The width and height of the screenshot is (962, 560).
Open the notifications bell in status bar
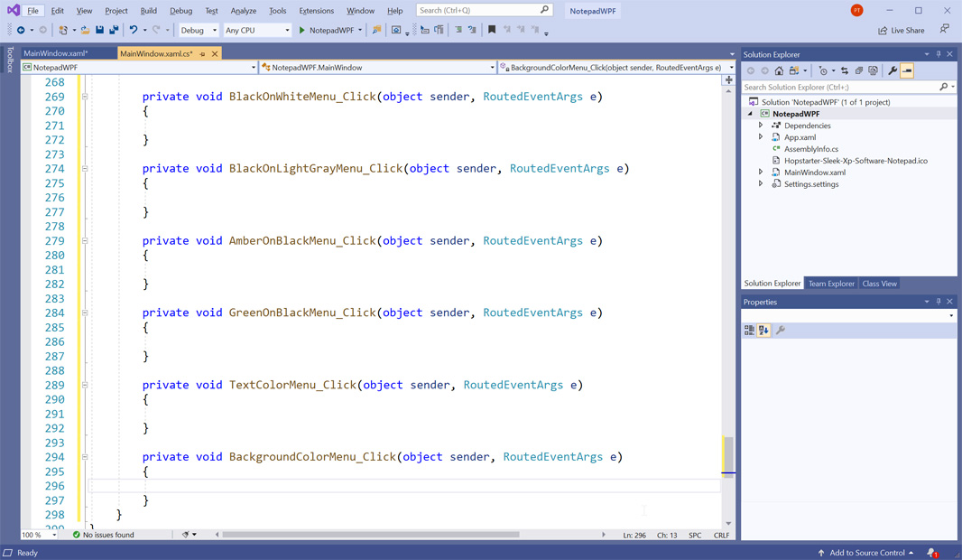point(932,553)
